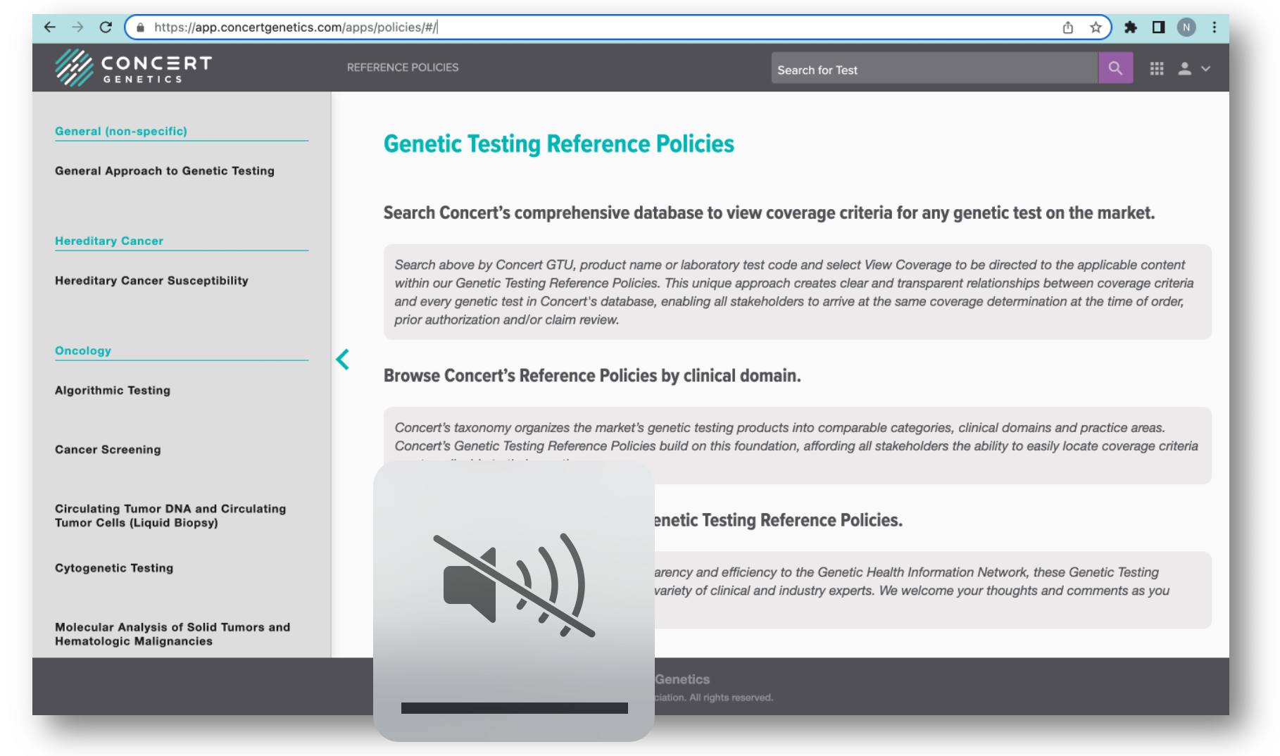
Task: Expand the user account dropdown chevron
Action: click(1205, 69)
